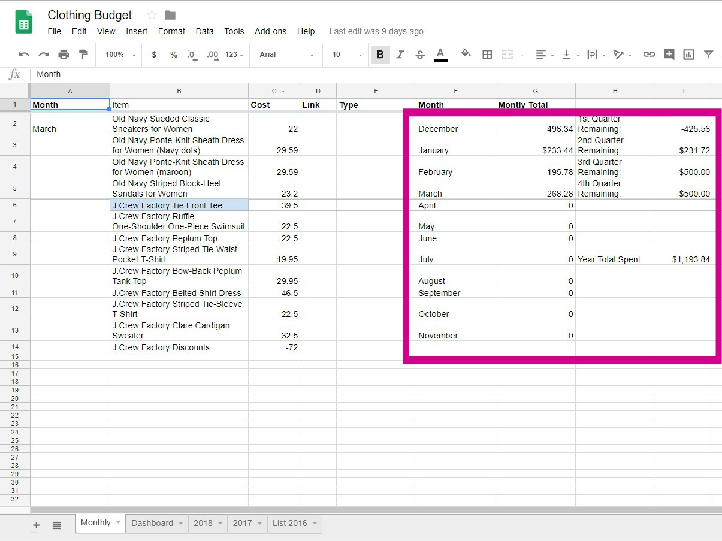Toggle bold formatting
Screen dimensions: 722x541
point(380,55)
